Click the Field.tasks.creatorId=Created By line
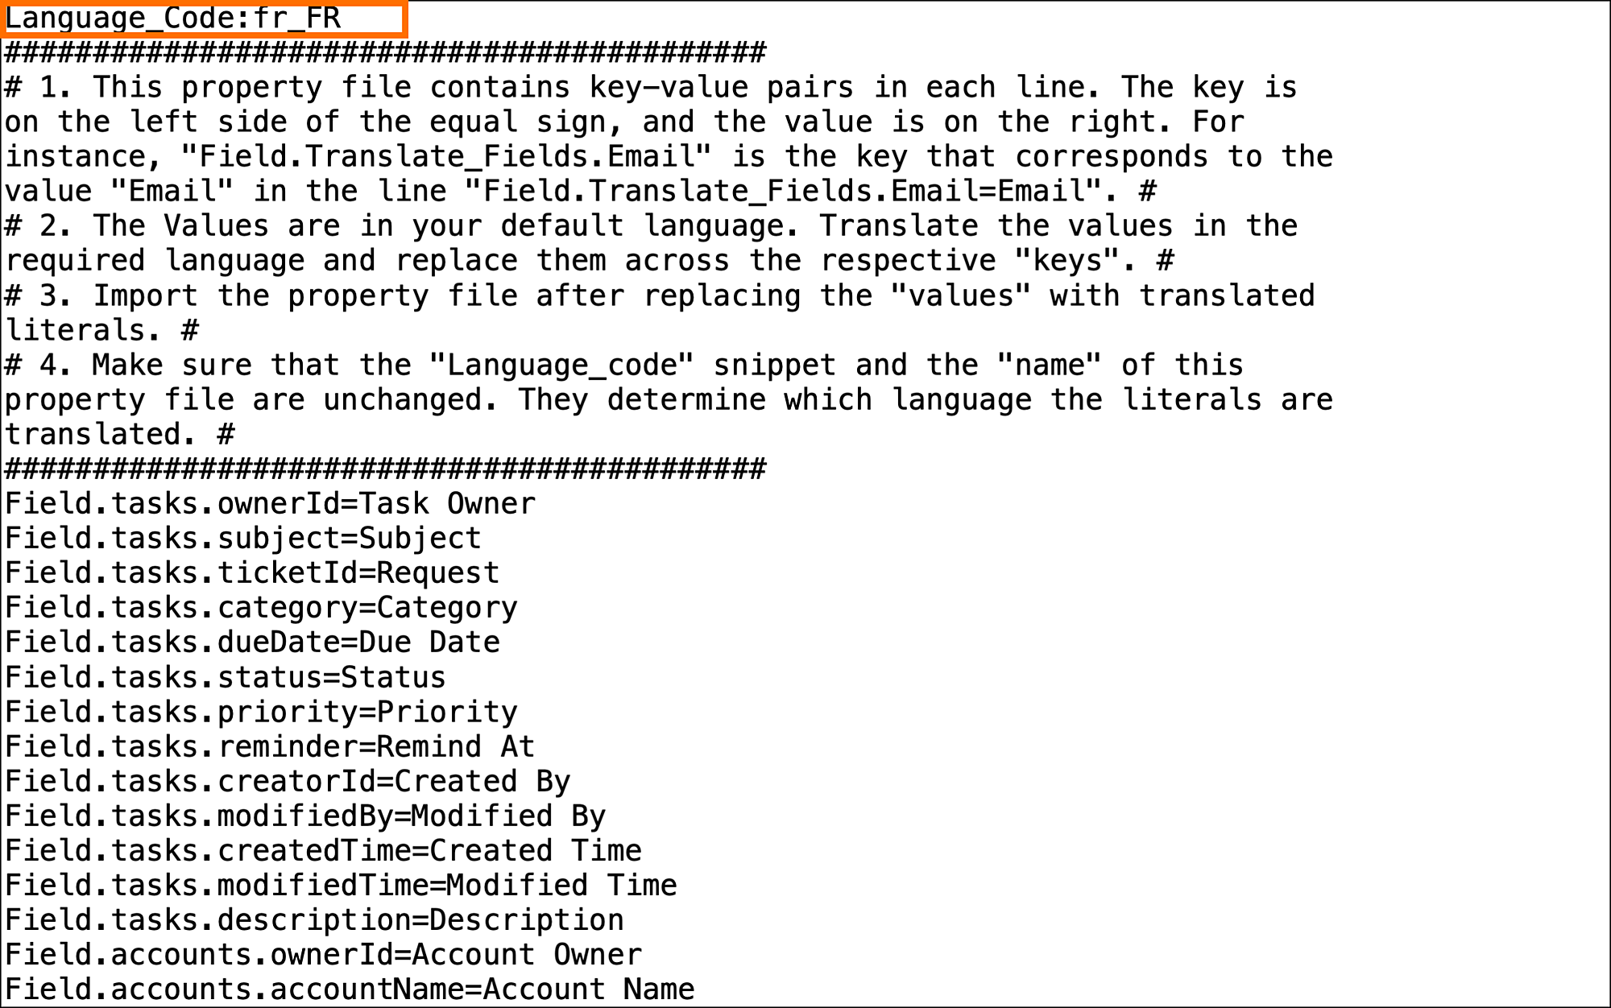 point(288,782)
